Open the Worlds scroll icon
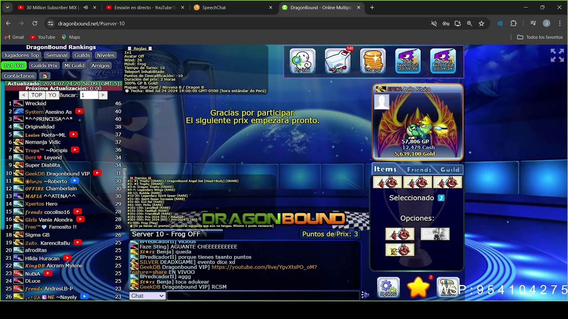 tap(448, 288)
